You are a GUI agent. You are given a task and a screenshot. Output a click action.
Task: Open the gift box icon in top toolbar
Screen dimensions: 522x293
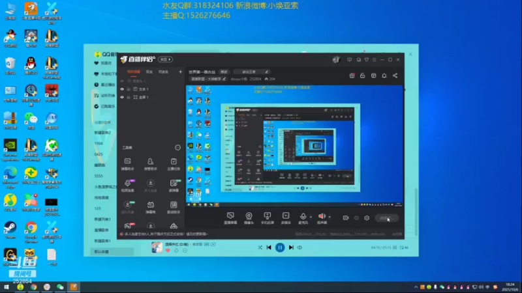pos(352,76)
